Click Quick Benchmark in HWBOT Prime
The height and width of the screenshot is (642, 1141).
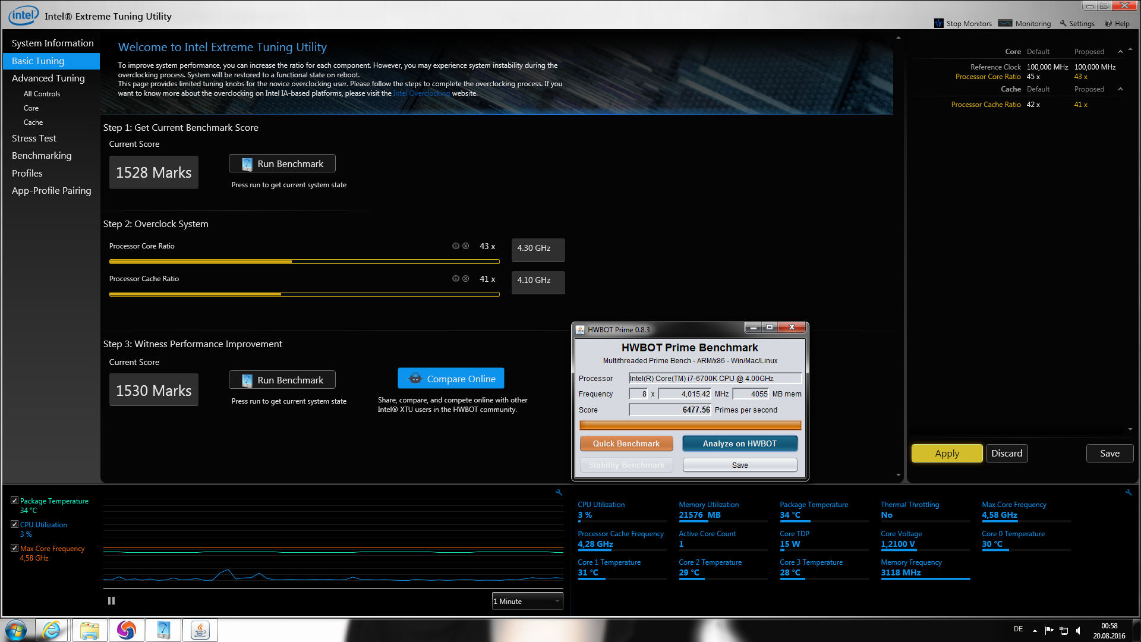(x=626, y=443)
